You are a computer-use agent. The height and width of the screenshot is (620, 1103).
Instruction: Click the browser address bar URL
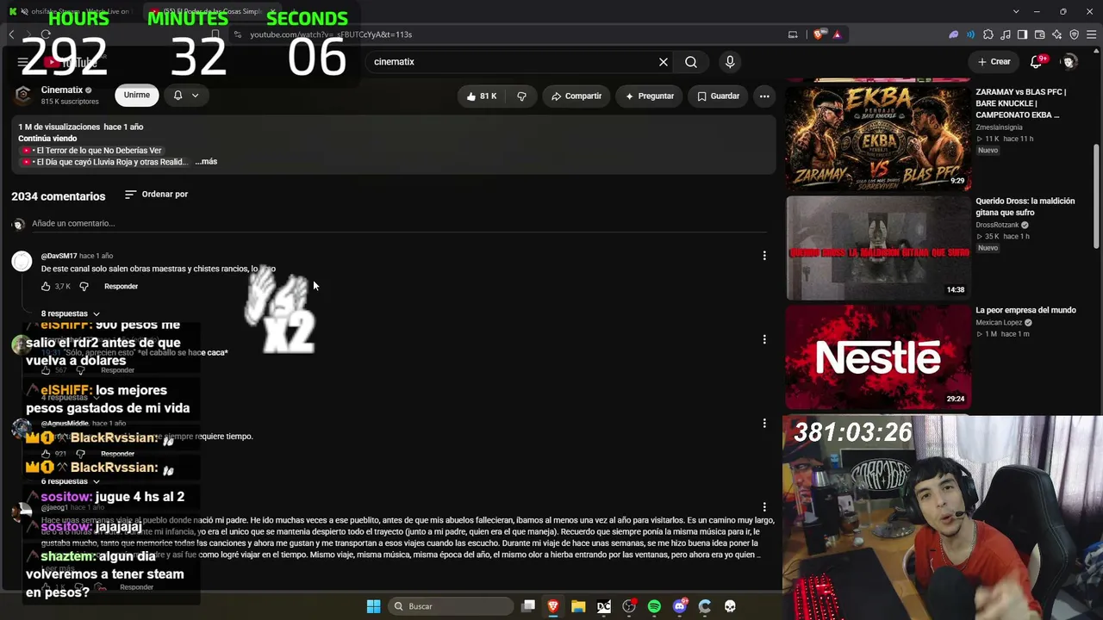(331, 34)
